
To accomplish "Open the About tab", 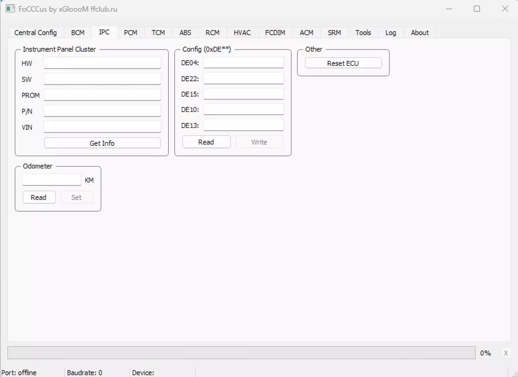I will [x=419, y=33].
